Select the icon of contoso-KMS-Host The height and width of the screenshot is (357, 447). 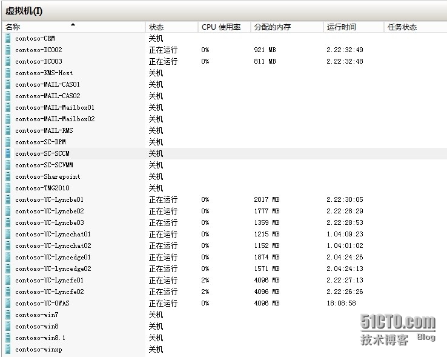(x=8, y=73)
